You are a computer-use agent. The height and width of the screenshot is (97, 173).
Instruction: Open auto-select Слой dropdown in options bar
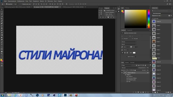(17, 4)
